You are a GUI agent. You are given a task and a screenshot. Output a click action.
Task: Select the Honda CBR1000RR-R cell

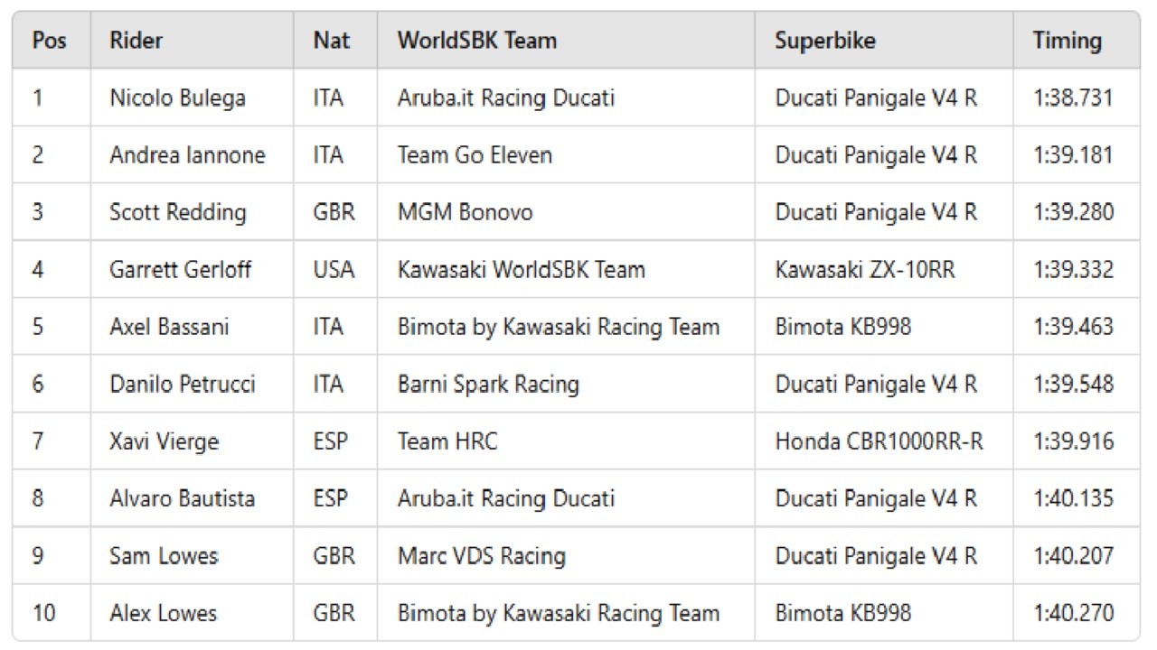pyautogui.click(x=879, y=441)
